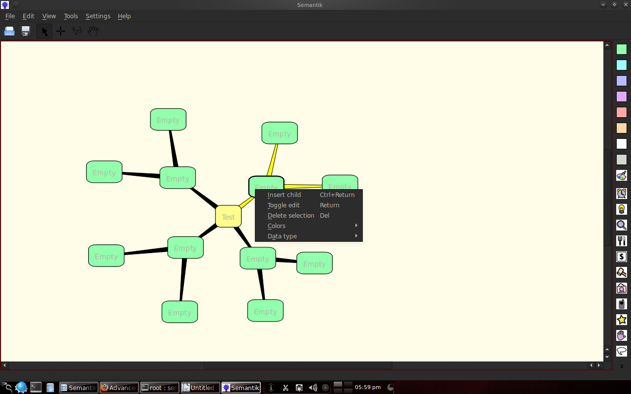Switch to the plus-shaped Link mode tool
Image resolution: width=631 pixels, height=394 pixels.
coord(61,31)
